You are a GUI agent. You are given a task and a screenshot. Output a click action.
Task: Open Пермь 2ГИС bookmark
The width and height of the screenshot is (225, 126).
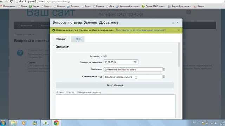point(153,6)
